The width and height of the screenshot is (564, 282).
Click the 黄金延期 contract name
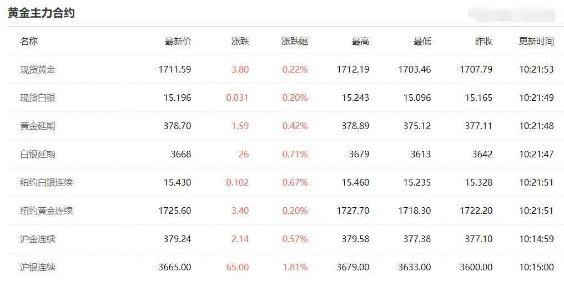click(38, 126)
